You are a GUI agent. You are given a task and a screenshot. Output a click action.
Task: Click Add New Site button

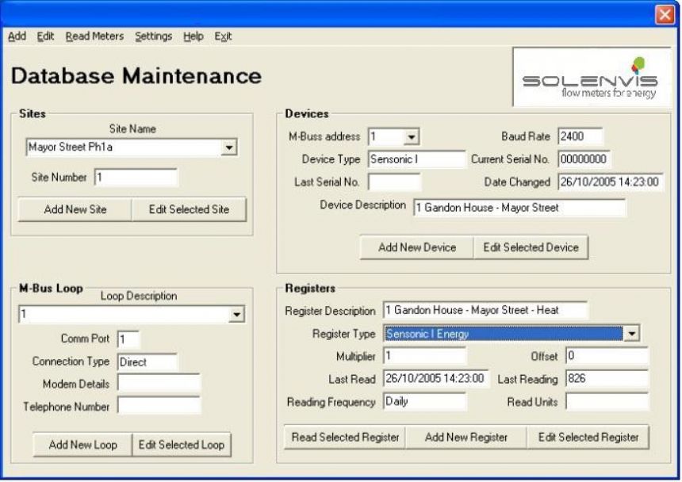[75, 209]
